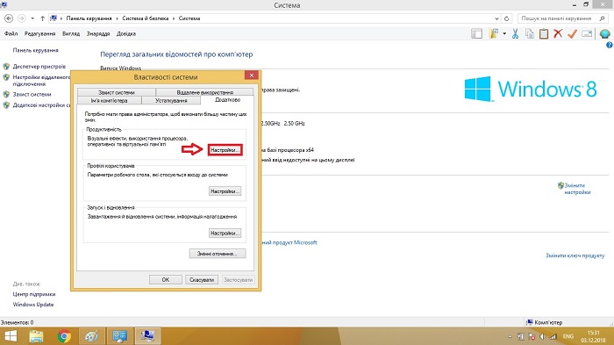Open Настройки button under Продуктивність
Image resolution: width=614 pixels, height=345 pixels.
pyautogui.click(x=225, y=150)
